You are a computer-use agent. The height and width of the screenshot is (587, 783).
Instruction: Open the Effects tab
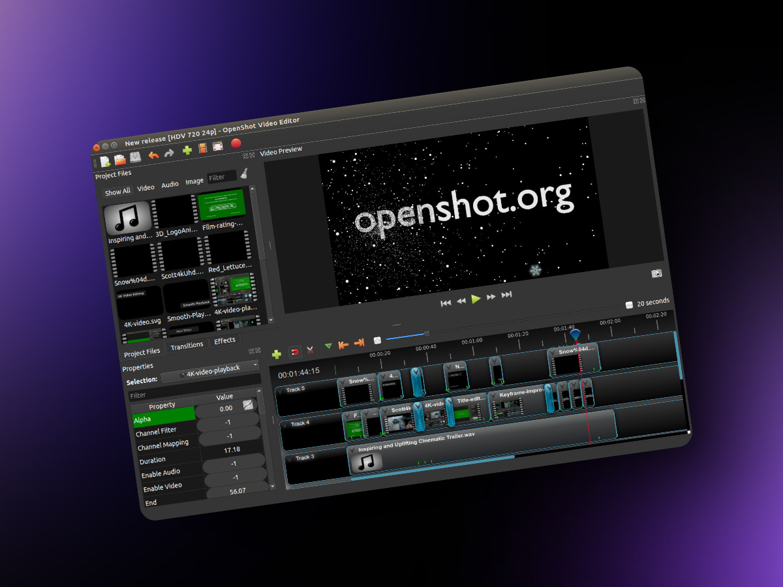coord(224,340)
